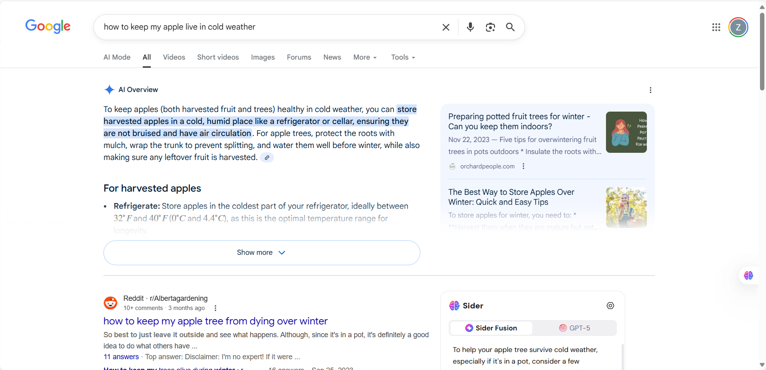
Task: Switch to the Images tab
Action: (x=263, y=57)
